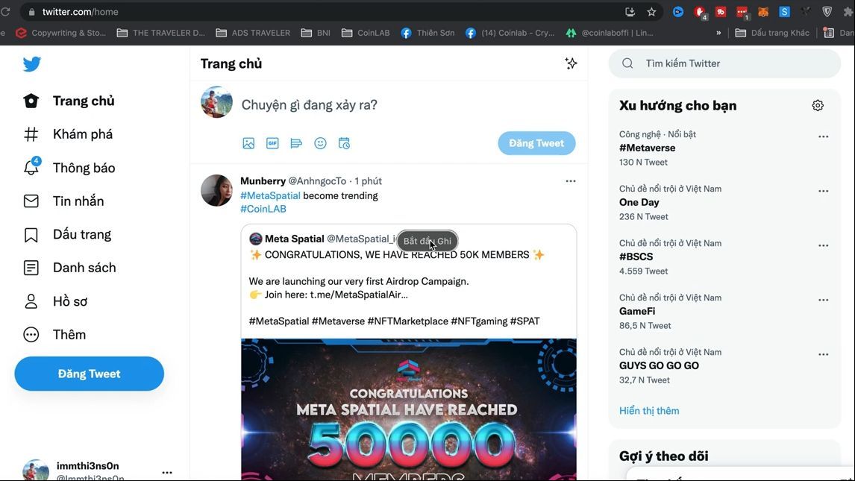Click your avatar in the composer
The image size is (855, 481).
click(x=216, y=102)
